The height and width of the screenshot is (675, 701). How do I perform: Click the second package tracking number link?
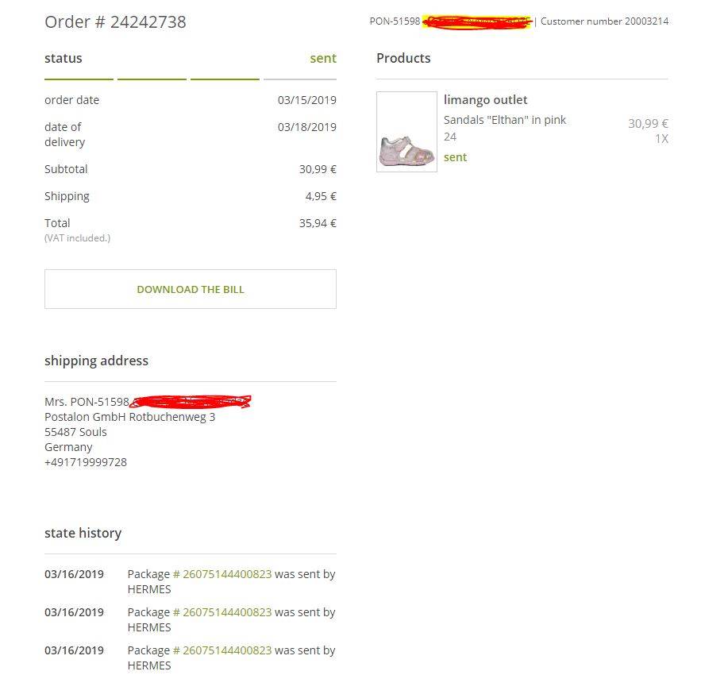pos(222,612)
